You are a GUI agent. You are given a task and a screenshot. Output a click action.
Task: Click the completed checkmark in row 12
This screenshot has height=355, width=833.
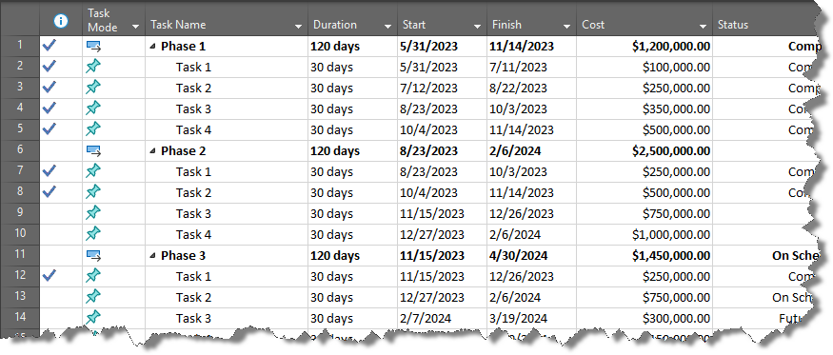pyautogui.click(x=50, y=276)
